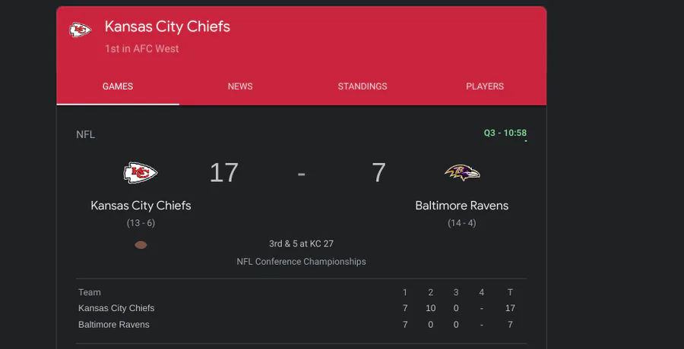This screenshot has width=684, height=349.
Task: Click the Kansas City Chiefs scoreboard logo
Action: pos(141,173)
